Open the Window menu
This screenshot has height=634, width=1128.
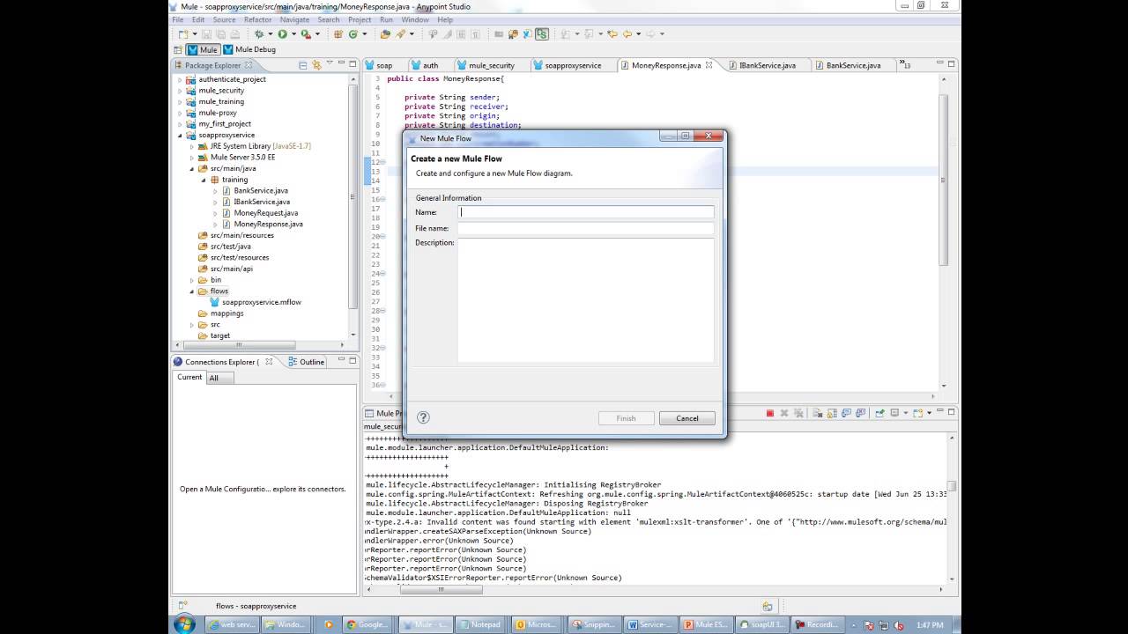point(415,19)
